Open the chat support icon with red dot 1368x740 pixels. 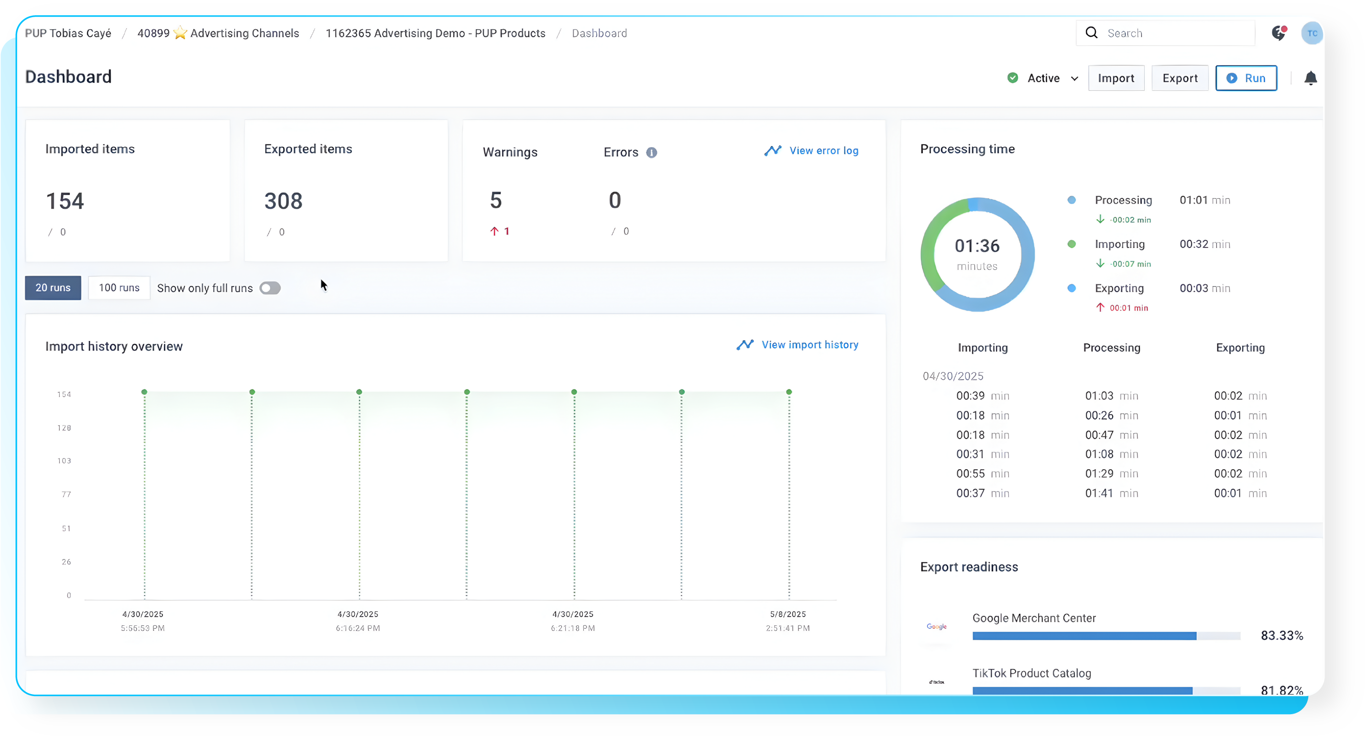click(1279, 33)
